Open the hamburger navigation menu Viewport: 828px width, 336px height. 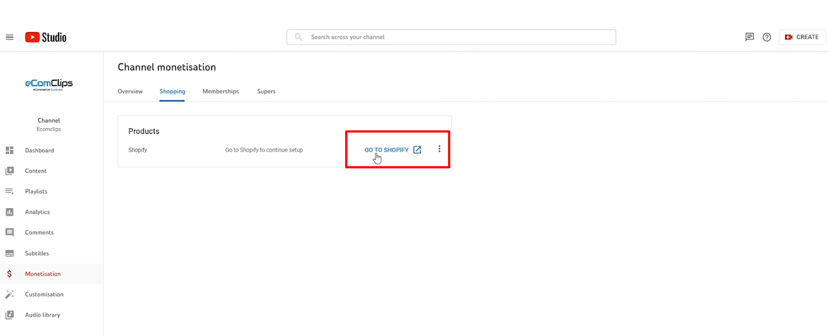pos(9,37)
